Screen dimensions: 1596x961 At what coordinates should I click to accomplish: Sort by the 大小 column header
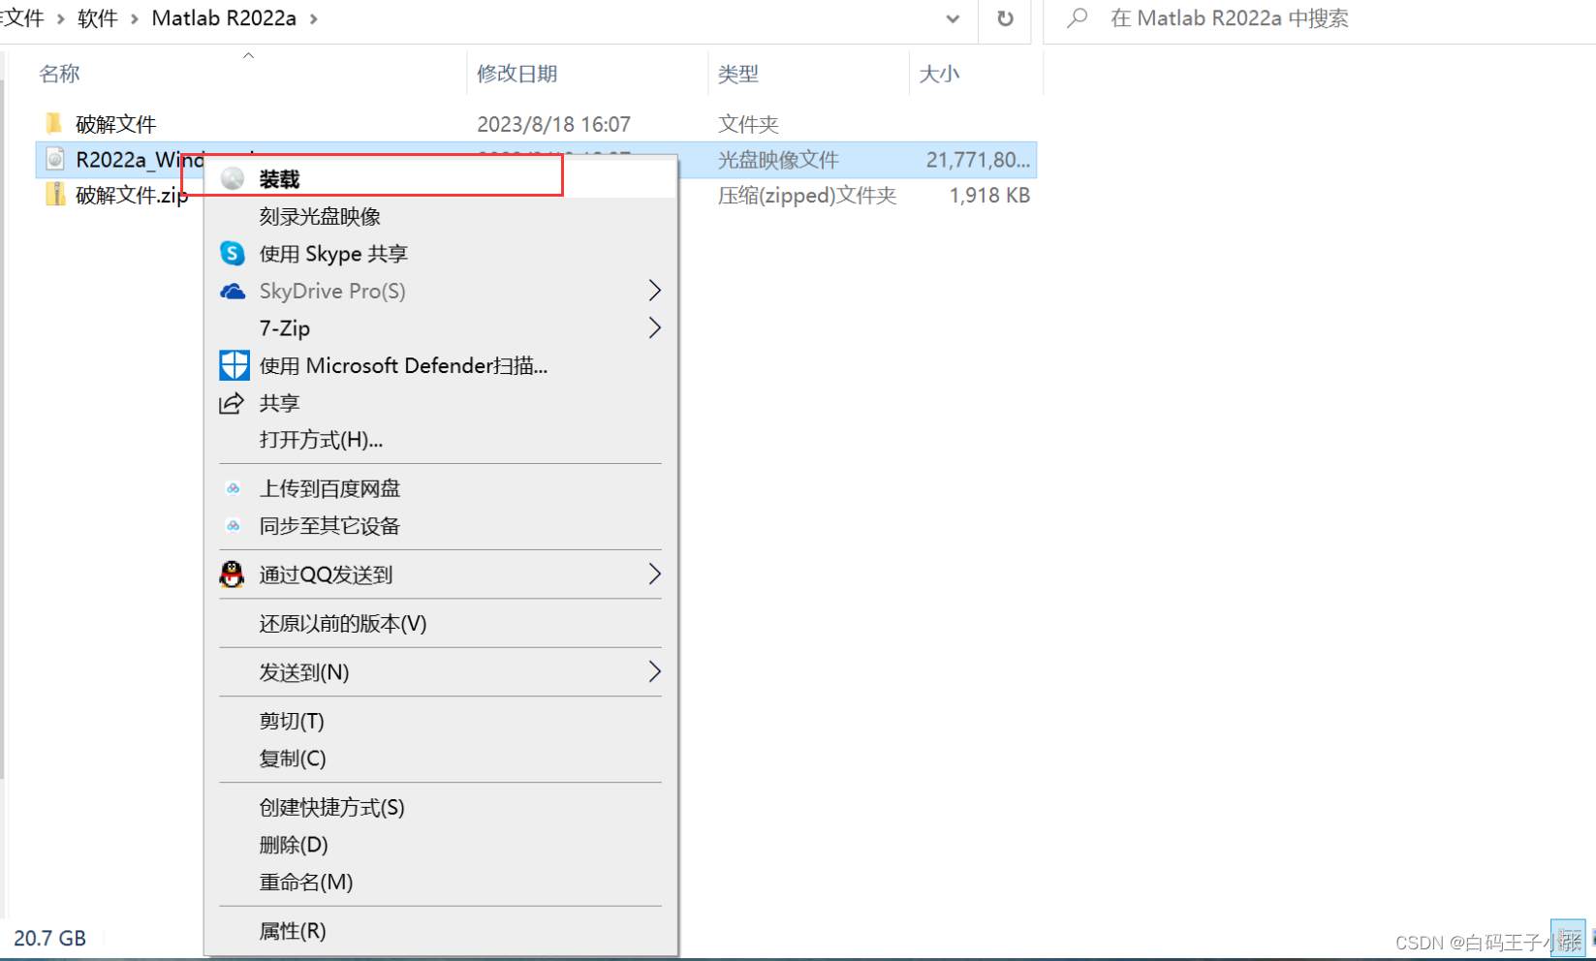(x=939, y=74)
